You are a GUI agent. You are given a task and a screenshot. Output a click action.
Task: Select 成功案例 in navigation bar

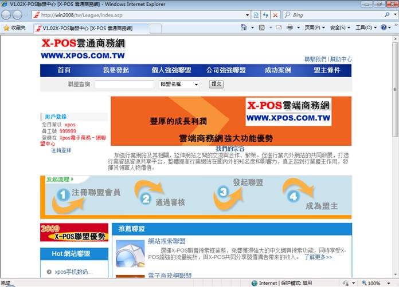[x=277, y=70]
